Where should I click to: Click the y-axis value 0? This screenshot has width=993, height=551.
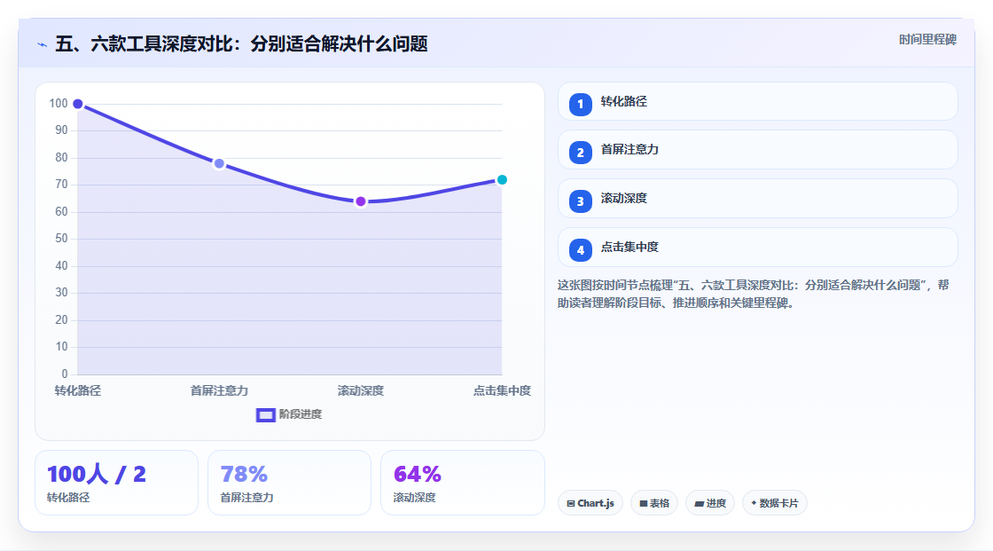(x=65, y=374)
